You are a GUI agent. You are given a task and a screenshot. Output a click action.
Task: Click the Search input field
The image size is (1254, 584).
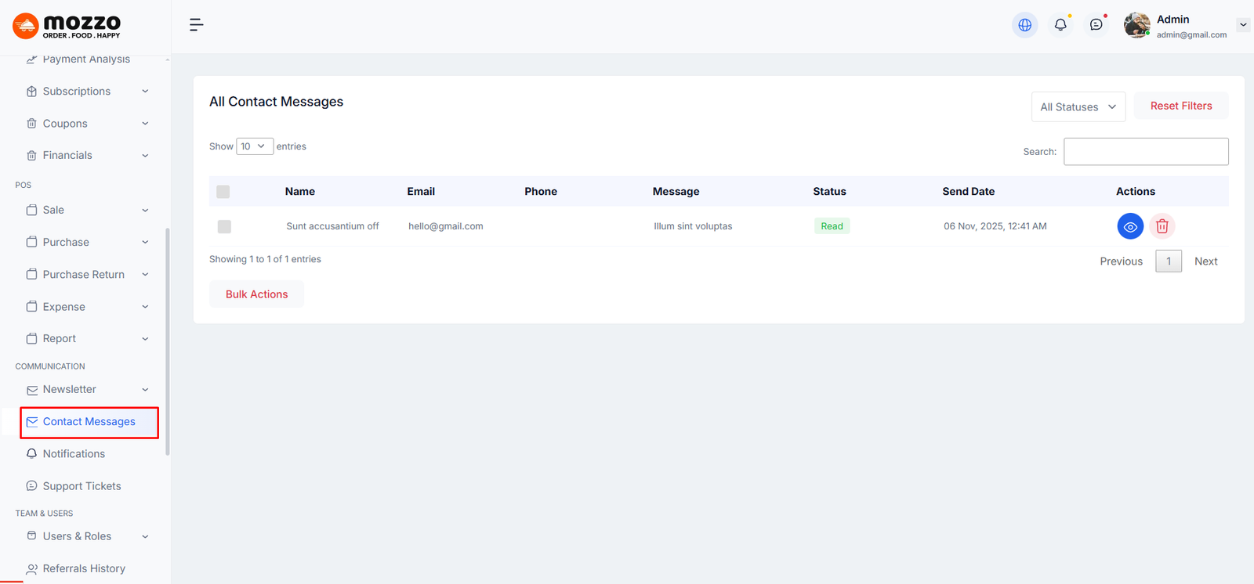click(1145, 152)
